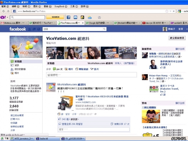
Task: Click the Facebook favicon in address bar
Action: [14, 11]
